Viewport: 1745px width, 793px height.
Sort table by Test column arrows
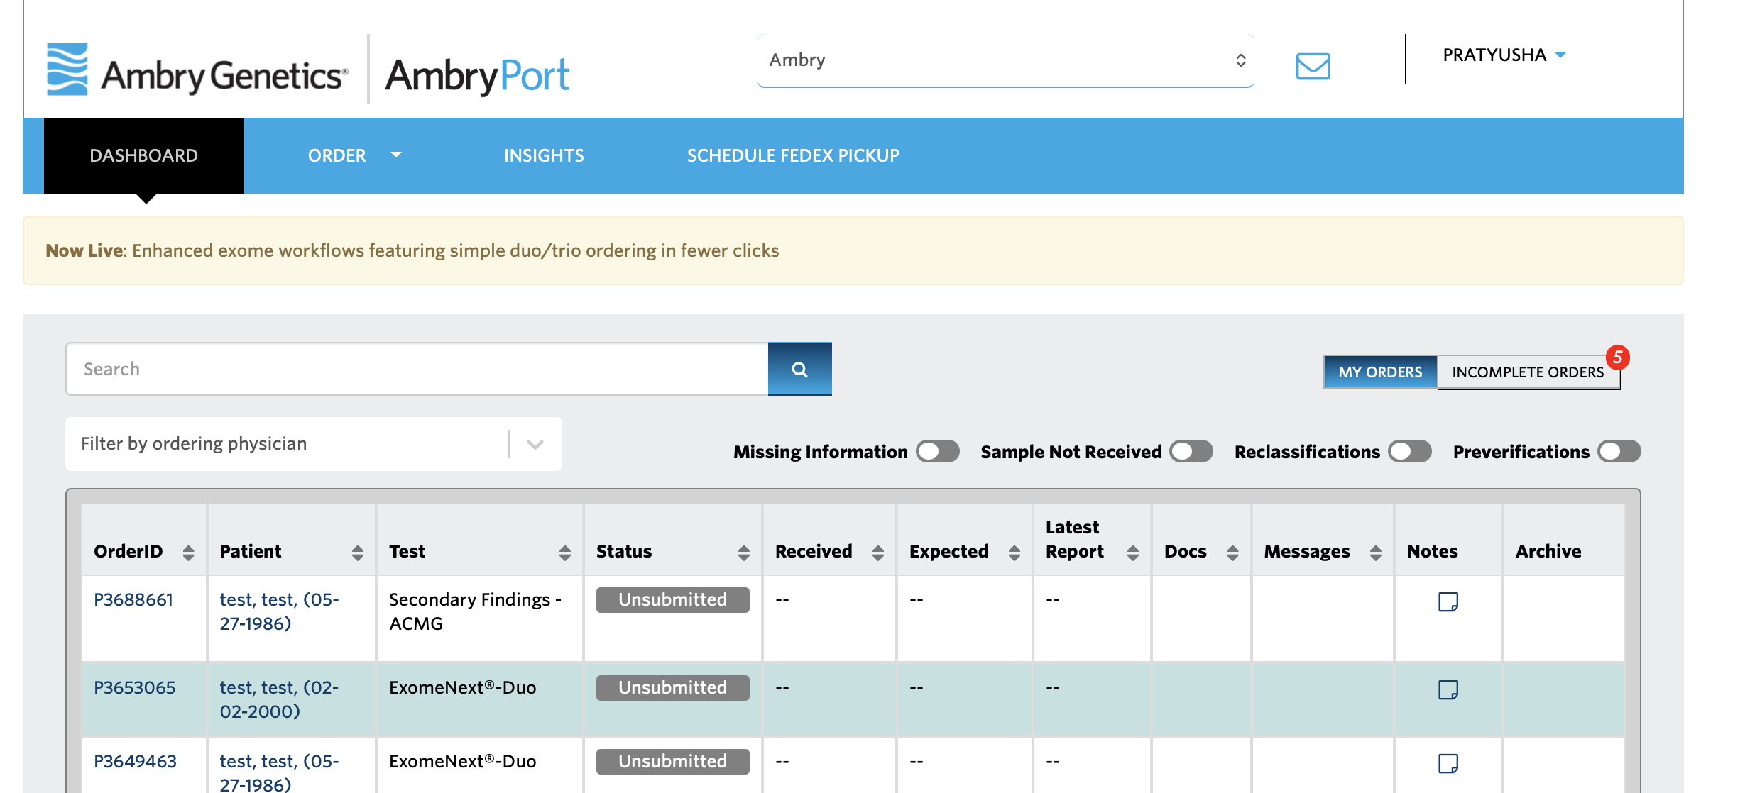click(565, 553)
